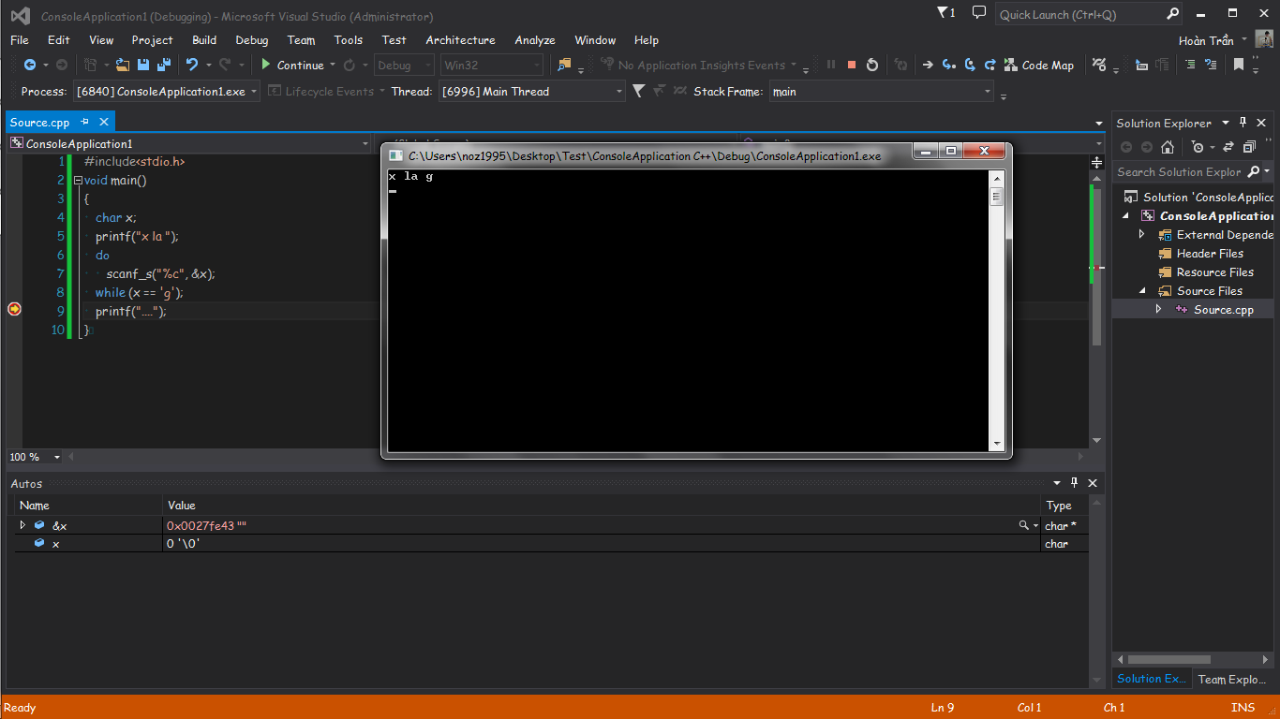The width and height of the screenshot is (1280, 719).
Task: Click the Undo arrow icon
Action: coord(192,65)
